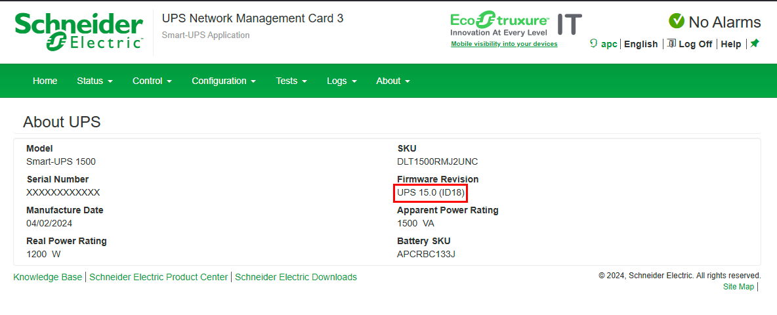The height and width of the screenshot is (315, 777).
Task: Click the EcoStruxure IT logo
Action: click(516, 24)
